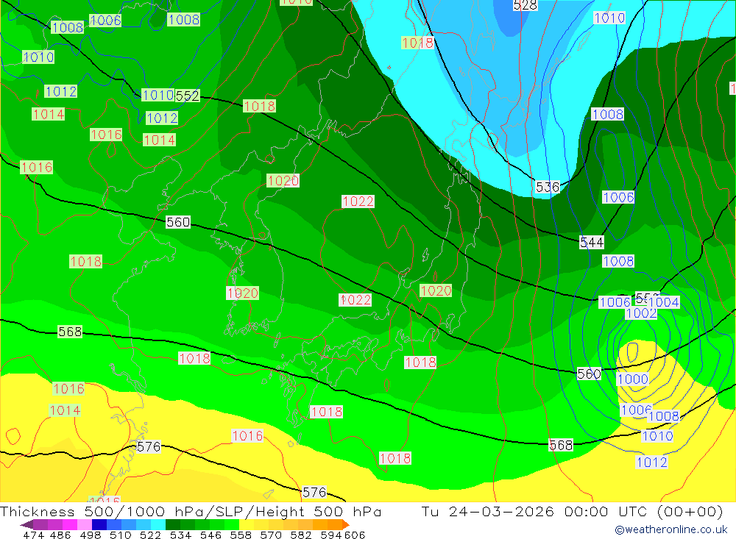
Task: Click the dark blue legend swatch
Action: pos(98,524)
